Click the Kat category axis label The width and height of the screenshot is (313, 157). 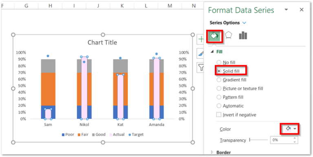click(x=120, y=125)
